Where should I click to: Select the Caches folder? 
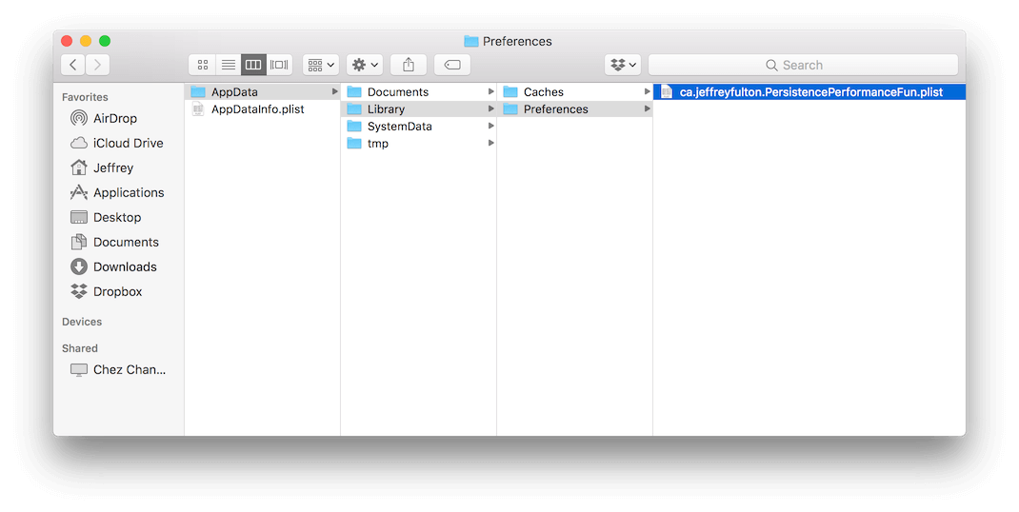click(574, 91)
